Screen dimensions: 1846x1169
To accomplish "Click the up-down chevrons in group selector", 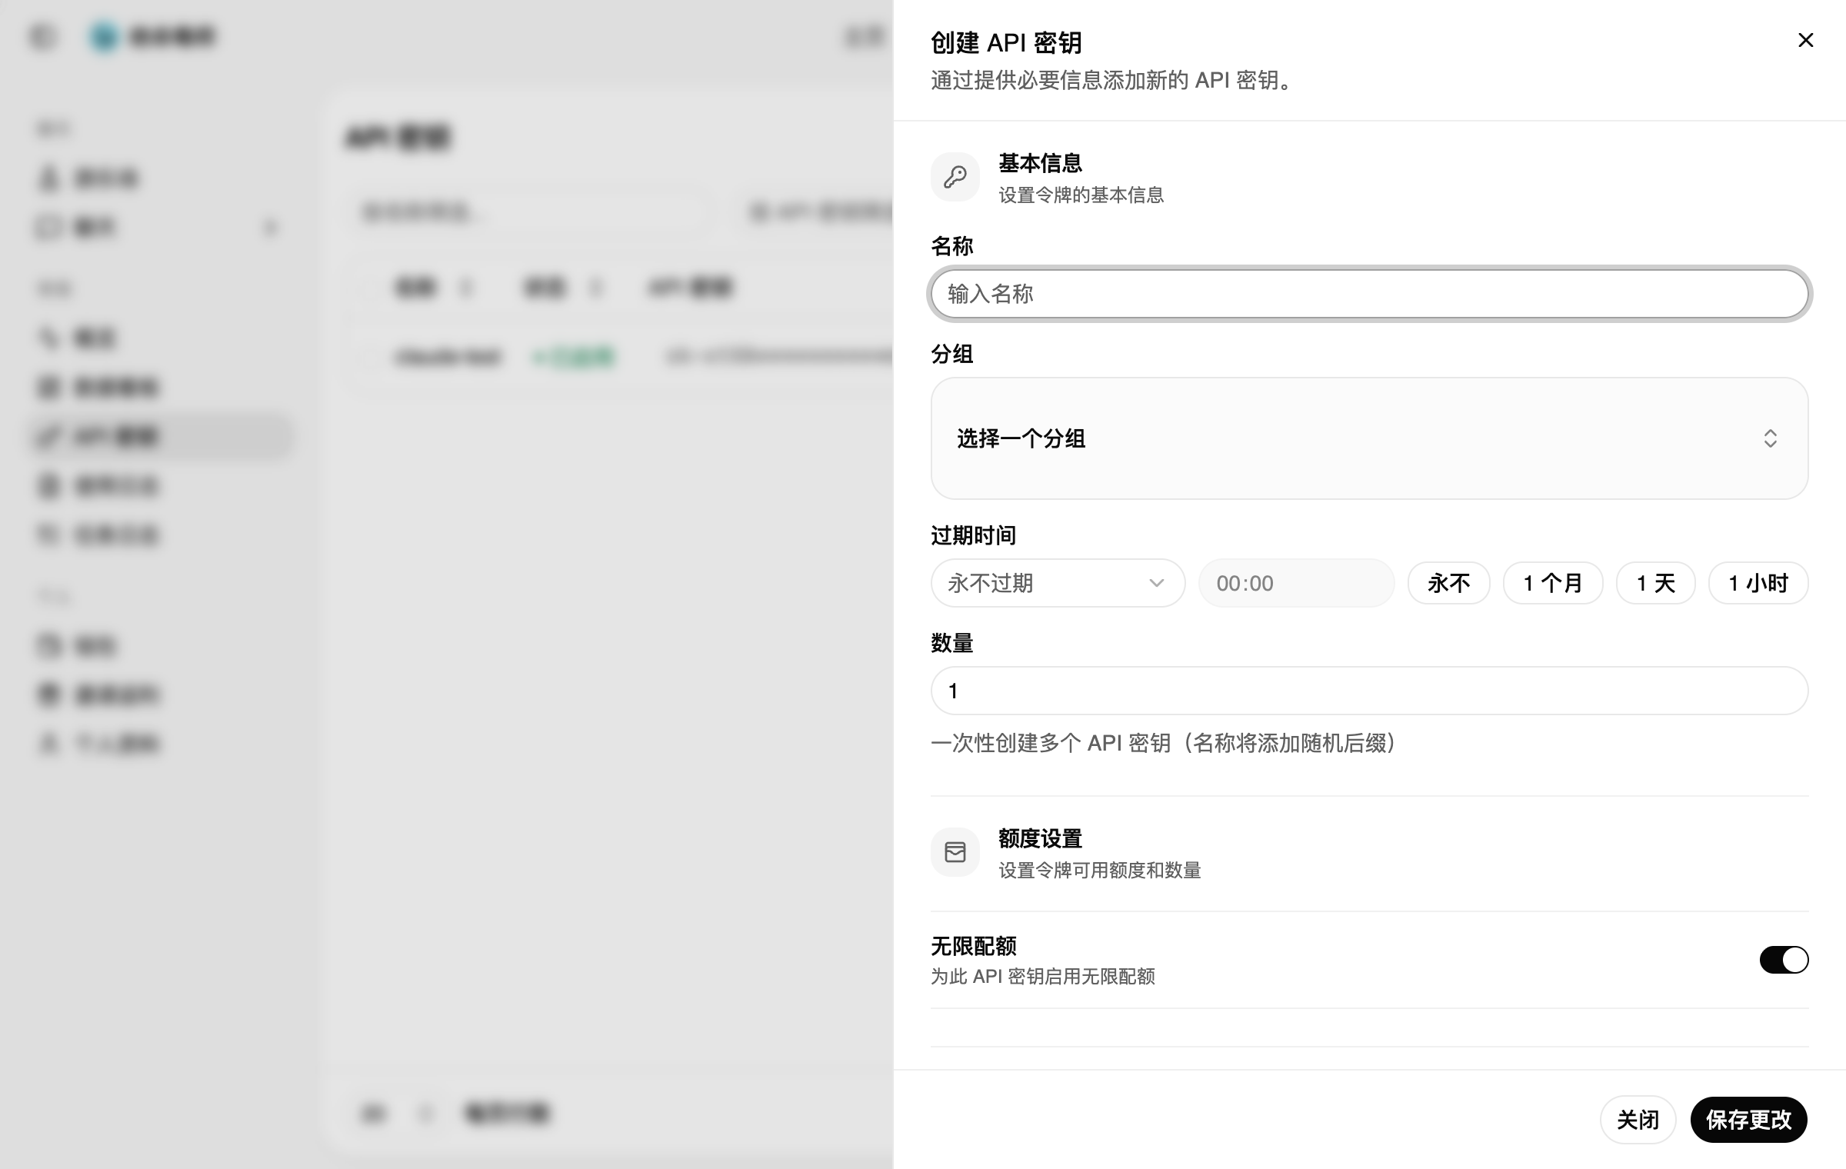I will click(1770, 438).
